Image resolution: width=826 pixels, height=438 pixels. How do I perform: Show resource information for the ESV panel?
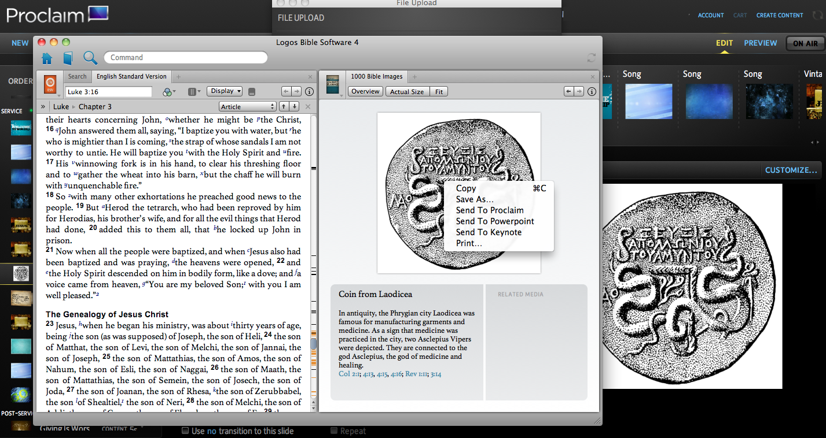(x=309, y=91)
